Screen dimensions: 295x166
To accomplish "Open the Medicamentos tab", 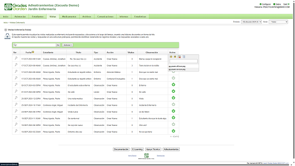I will 69,17.
